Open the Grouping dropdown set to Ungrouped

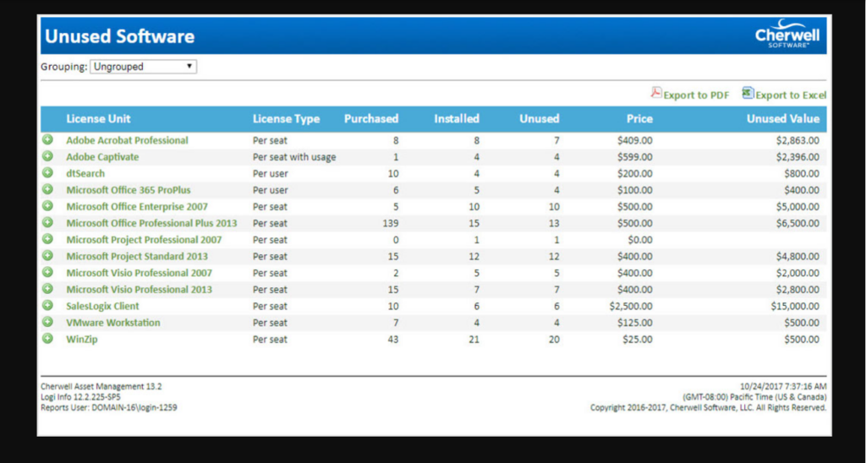[143, 67]
